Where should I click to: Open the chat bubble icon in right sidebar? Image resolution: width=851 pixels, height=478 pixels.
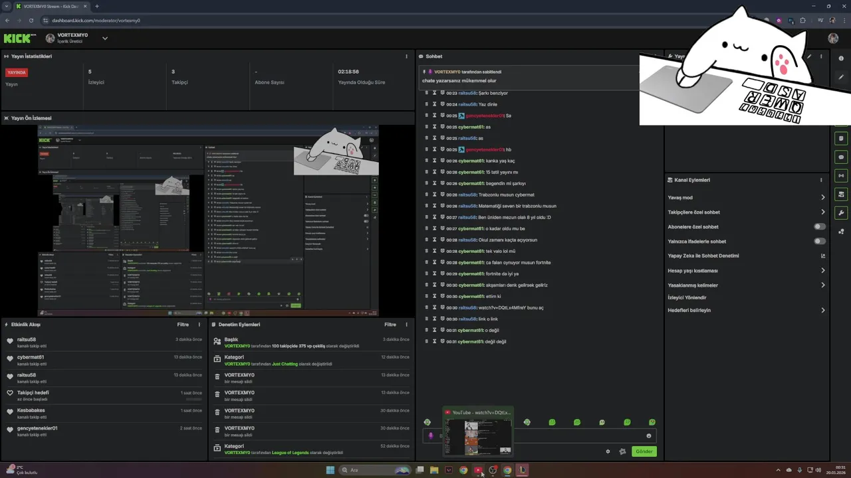(841, 157)
